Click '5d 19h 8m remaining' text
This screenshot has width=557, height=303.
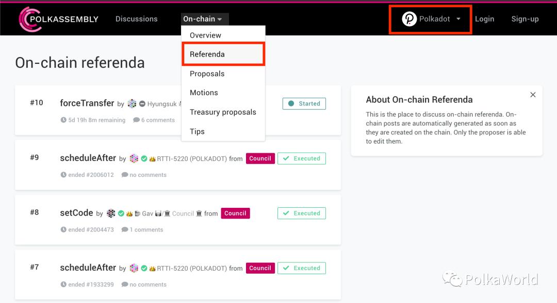tap(96, 120)
